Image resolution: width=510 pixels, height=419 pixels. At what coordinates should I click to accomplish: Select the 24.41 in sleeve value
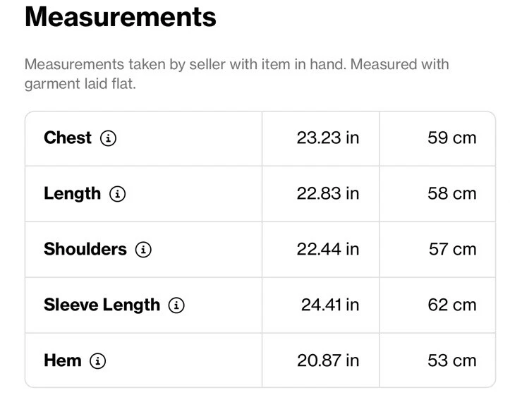click(x=329, y=305)
